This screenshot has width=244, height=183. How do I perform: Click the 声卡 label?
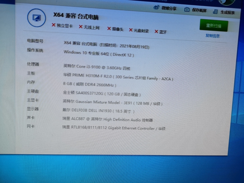click(x=30, y=118)
